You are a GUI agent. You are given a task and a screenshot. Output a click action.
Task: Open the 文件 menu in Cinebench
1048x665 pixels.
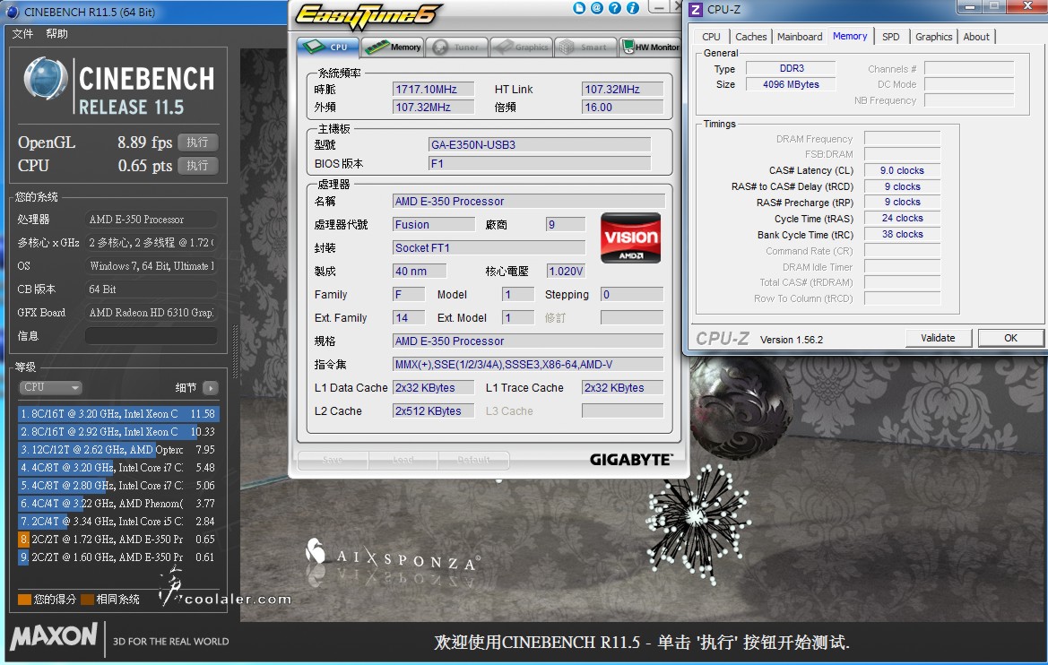coord(22,33)
